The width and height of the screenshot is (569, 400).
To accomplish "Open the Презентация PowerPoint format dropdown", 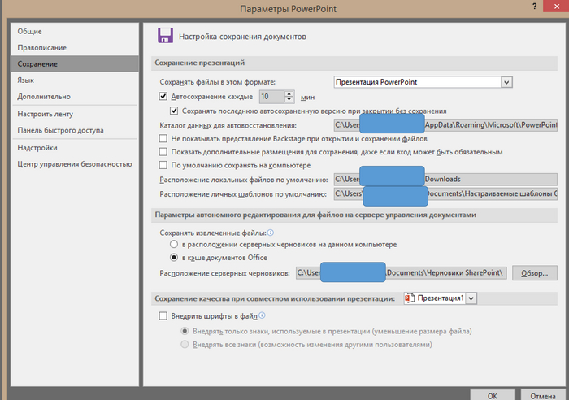I will point(506,81).
